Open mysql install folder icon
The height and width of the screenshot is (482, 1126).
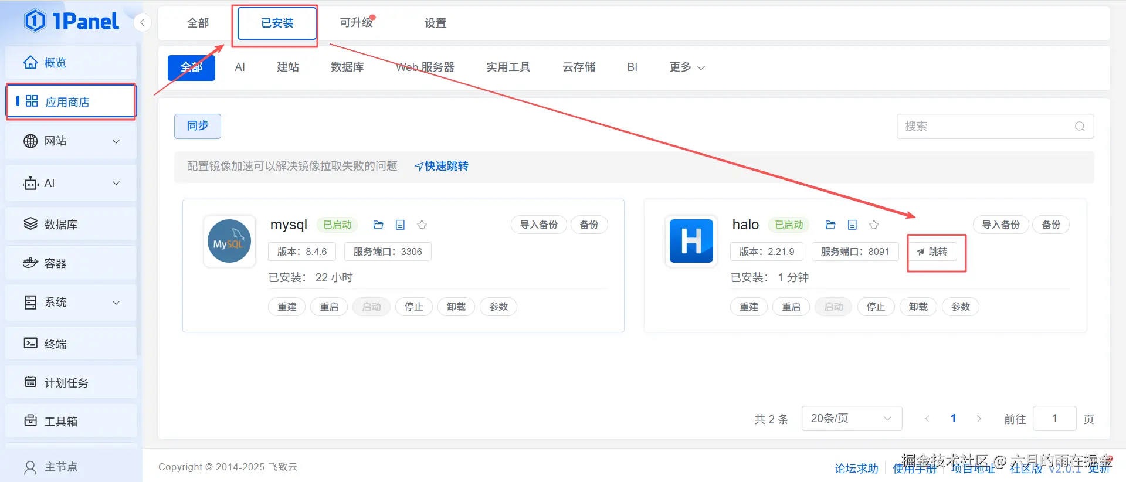click(x=378, y=225)
